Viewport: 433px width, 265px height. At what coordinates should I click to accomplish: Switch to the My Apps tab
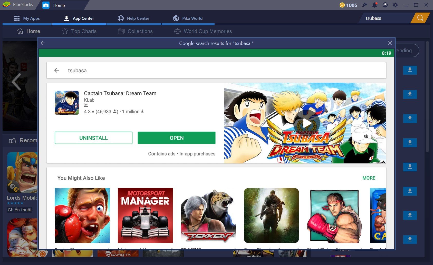point(27,18)
